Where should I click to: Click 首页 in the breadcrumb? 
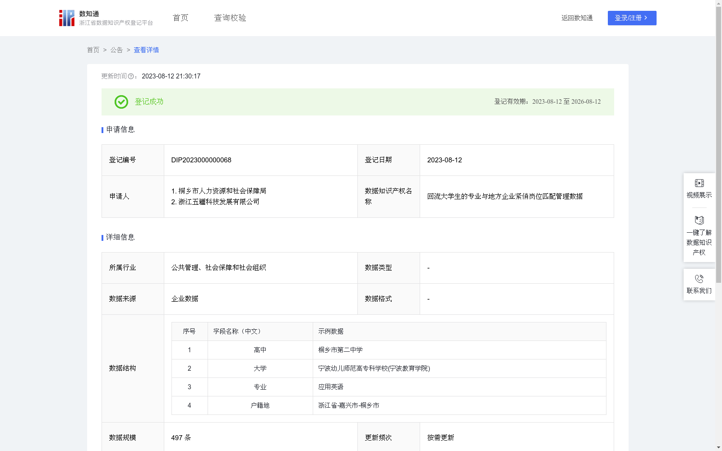click(93, 50)
